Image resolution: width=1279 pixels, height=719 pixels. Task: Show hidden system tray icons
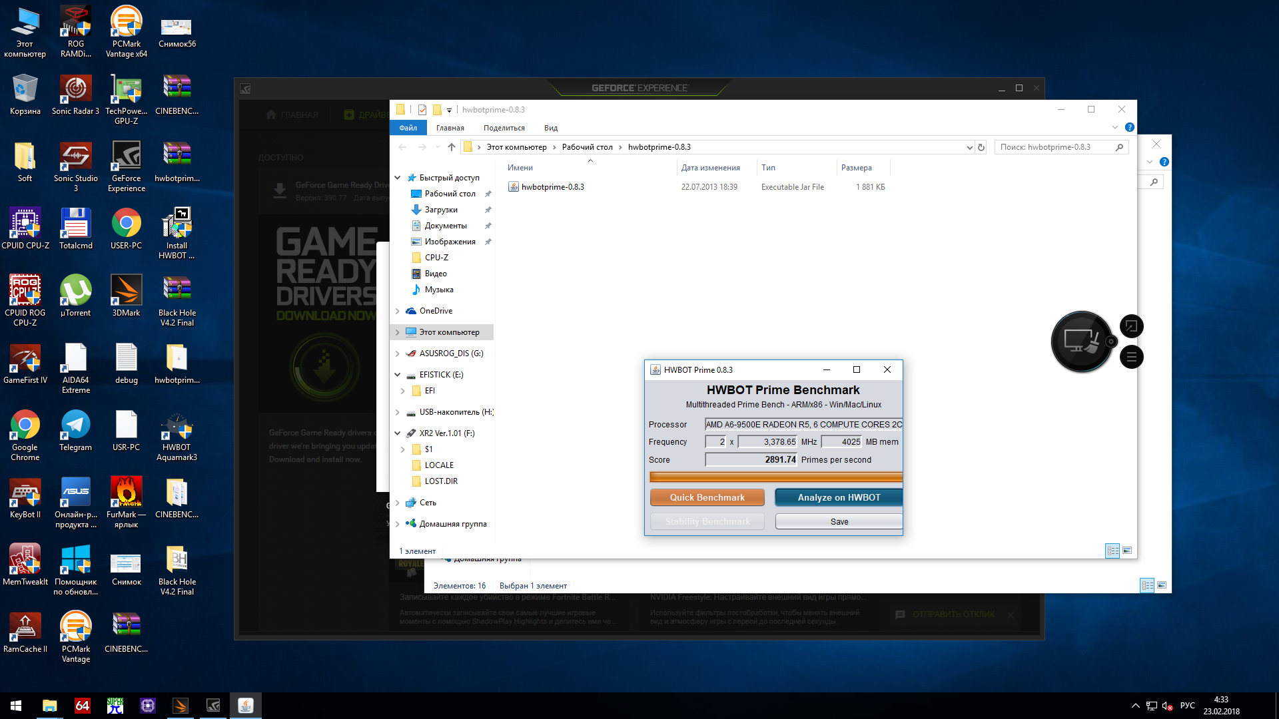(1135, 706)
